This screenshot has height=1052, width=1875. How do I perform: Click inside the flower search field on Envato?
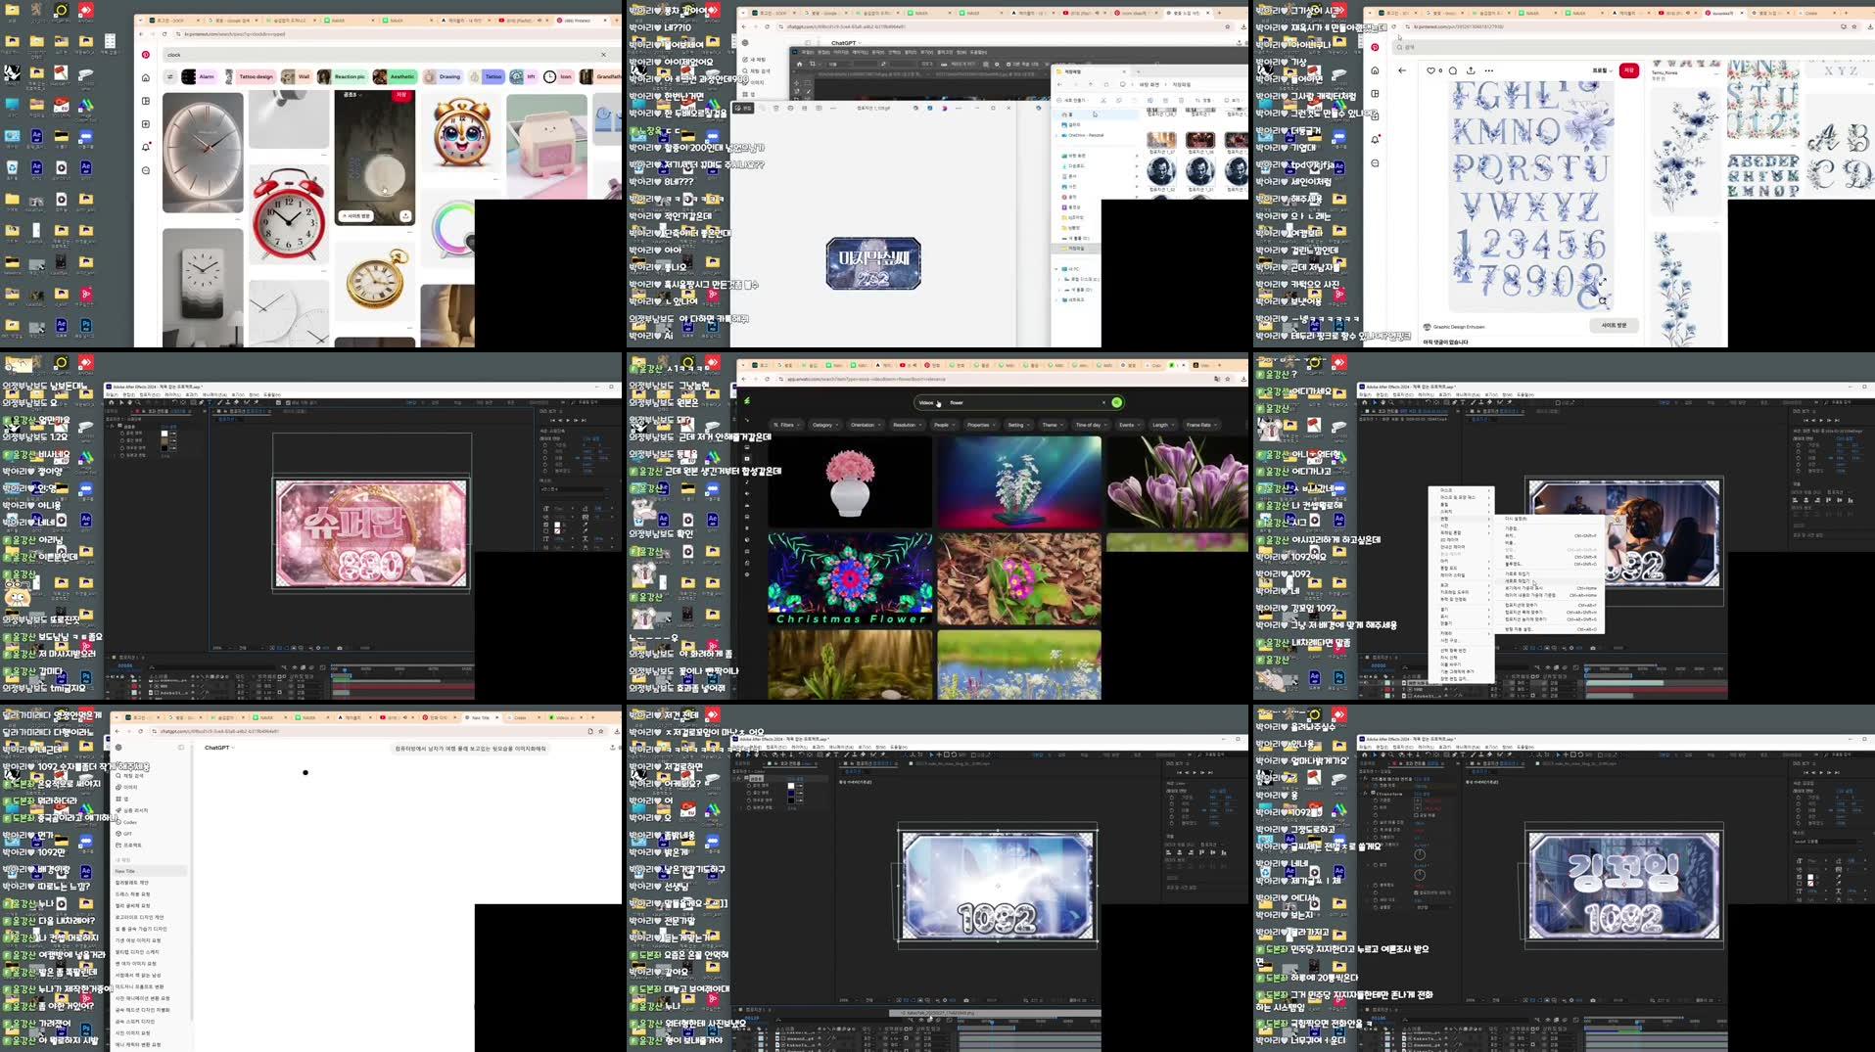[x=979, y=402]
